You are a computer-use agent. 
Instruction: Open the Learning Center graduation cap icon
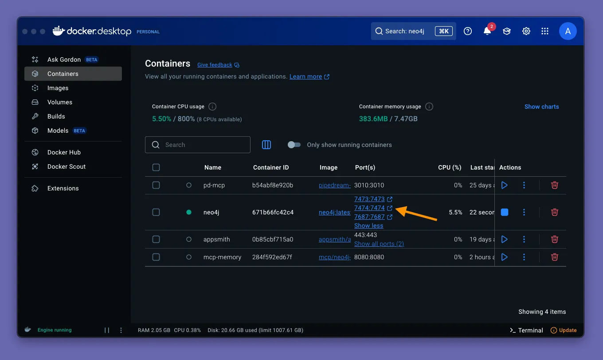(507, 31)
